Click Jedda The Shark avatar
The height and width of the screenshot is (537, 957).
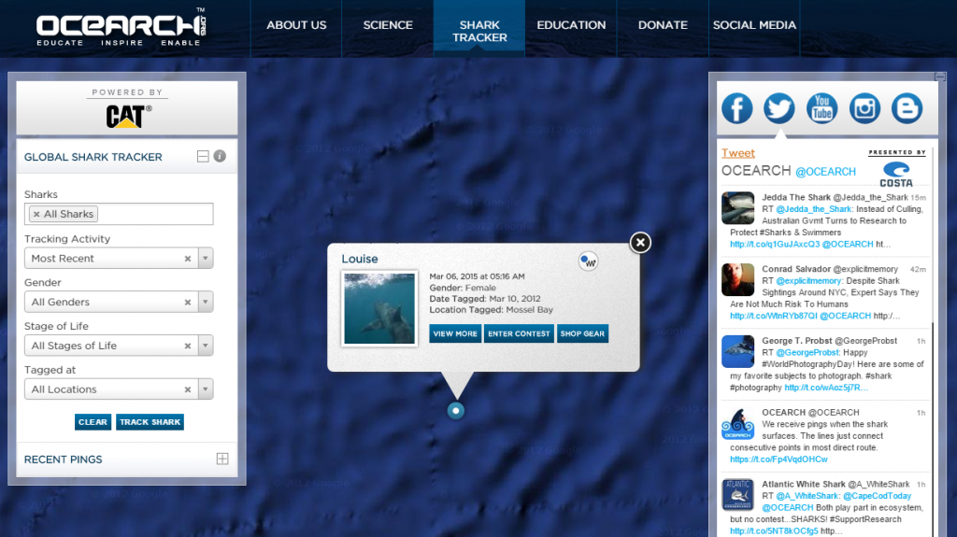(738, 208)
